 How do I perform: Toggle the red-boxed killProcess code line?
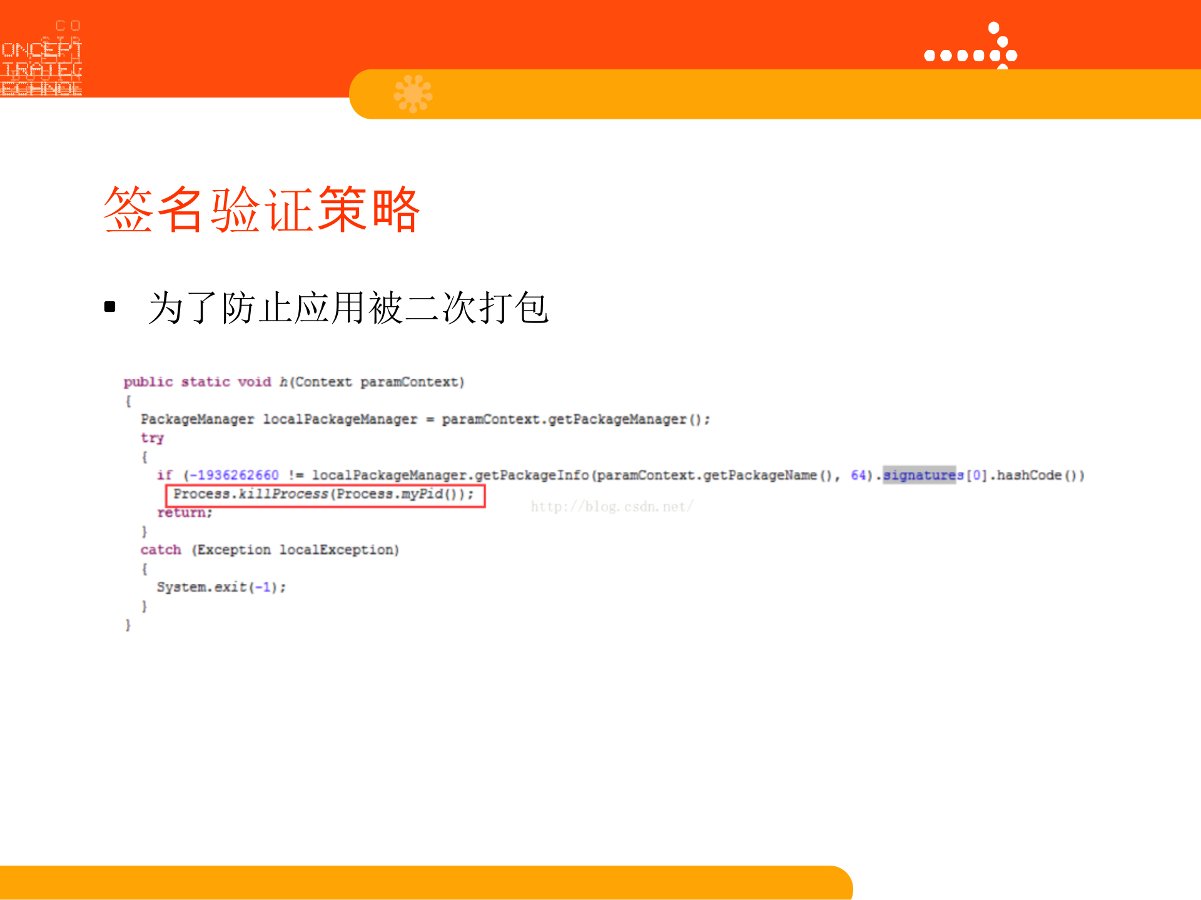pyautogui.click(x=325, y=494)
